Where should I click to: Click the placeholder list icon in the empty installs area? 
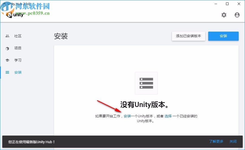146,83
